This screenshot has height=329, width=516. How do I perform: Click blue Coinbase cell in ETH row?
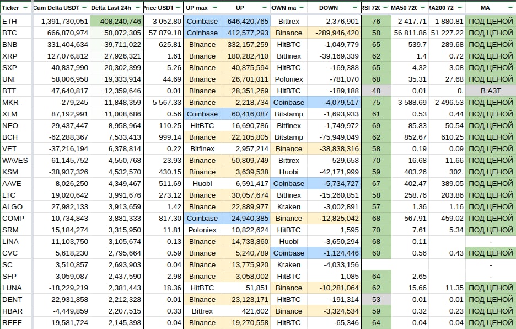pos(202,22)
